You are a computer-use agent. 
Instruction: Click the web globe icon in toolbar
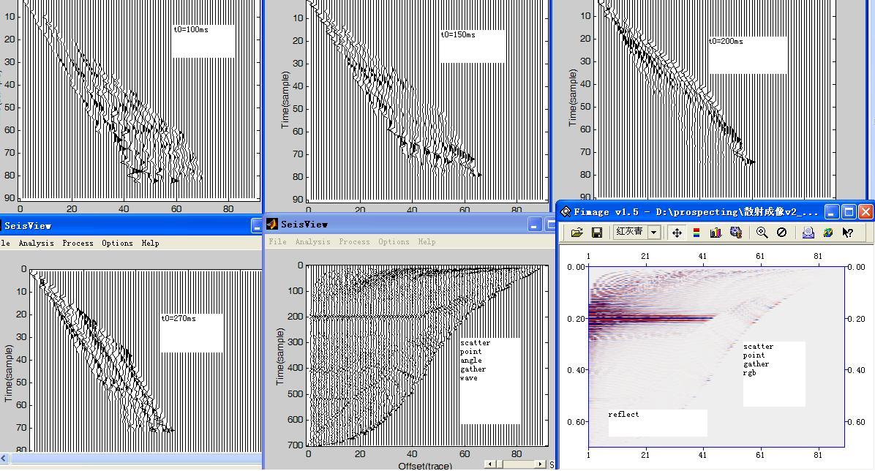click(x=827, y=233)
